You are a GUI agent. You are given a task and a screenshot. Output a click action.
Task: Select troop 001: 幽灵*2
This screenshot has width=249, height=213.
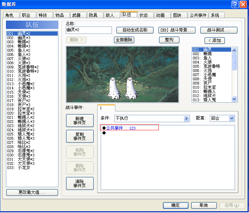pos(32,34)
